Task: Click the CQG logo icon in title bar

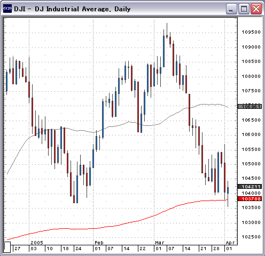Action: 7,9
